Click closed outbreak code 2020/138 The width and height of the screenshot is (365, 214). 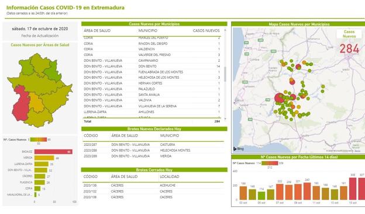tap(90, 185)
